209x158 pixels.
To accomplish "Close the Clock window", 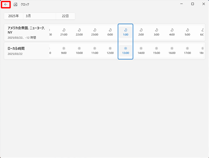I will pyautogui.click(x=204, y=4).
